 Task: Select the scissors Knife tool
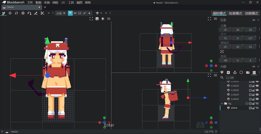click(x=42, y=13)
